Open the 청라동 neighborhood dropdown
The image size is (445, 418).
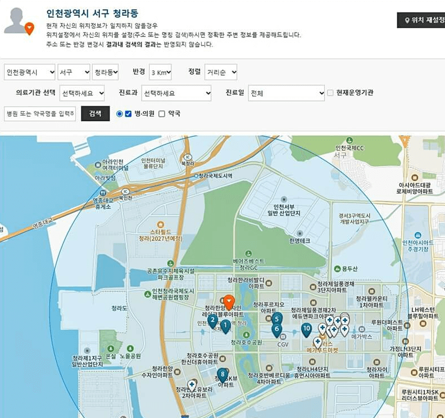point(105,72)
